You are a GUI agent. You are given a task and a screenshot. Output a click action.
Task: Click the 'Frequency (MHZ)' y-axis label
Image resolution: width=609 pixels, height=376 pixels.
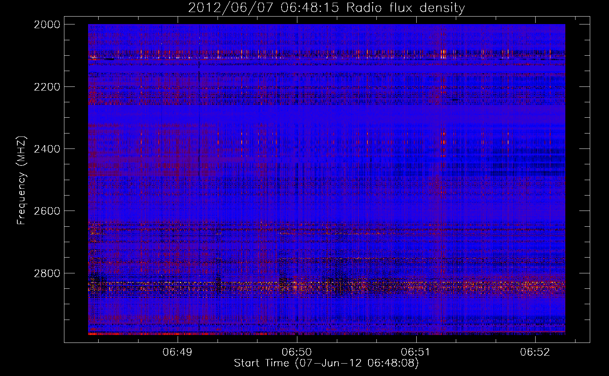[x=22, y=181]
